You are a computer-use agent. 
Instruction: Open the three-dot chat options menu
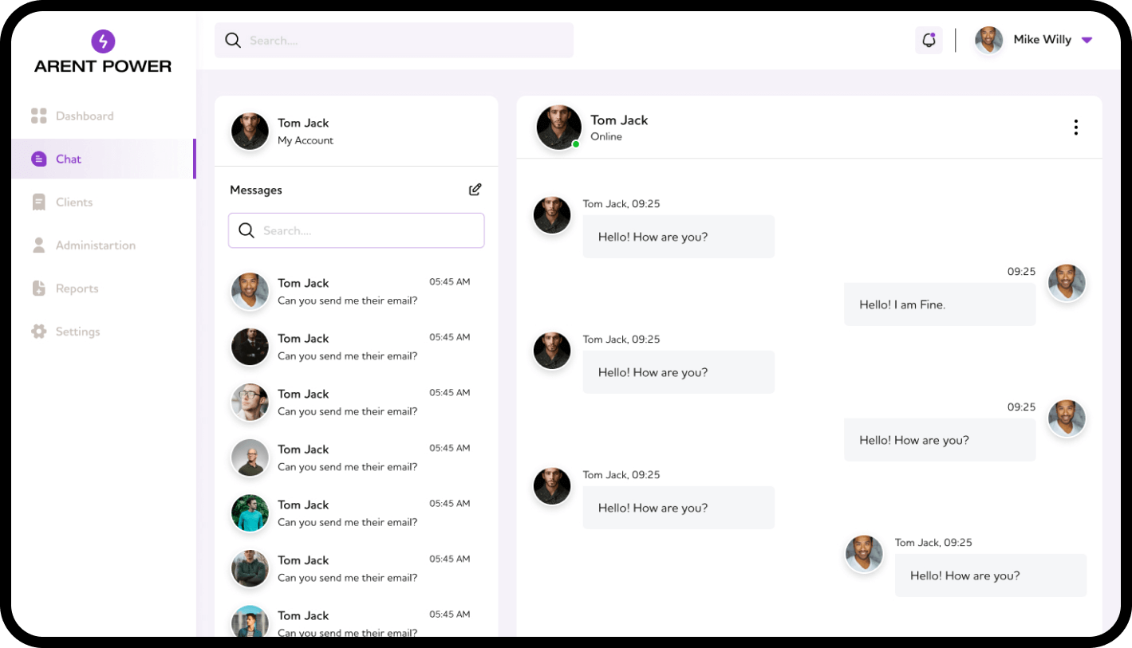point(1075,128)
